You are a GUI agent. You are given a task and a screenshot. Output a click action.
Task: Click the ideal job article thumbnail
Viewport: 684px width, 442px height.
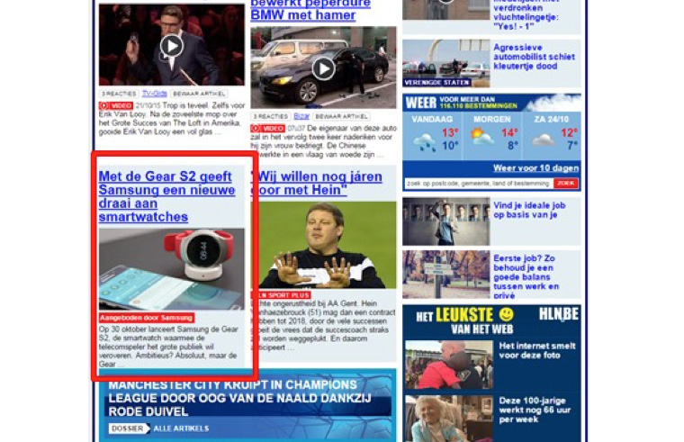[x=445, y=221]
